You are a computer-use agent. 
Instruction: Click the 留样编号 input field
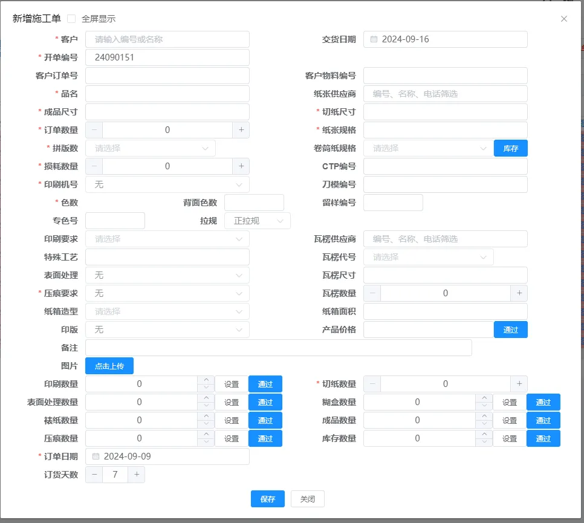tap(394, 203)
